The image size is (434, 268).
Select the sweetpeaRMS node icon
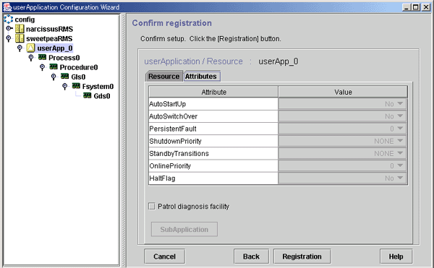pyautogui.click(x=20, y=38)
